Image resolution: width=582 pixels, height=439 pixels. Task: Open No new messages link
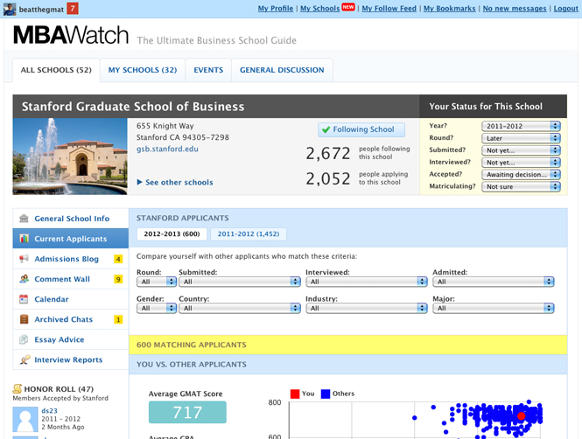pyautogui.click(x=515, y=9)
